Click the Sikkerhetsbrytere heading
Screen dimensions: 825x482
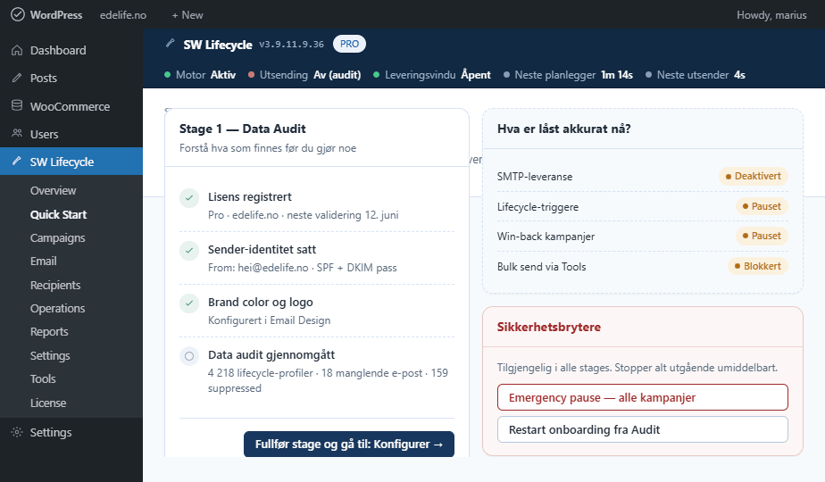click(549, 327)
